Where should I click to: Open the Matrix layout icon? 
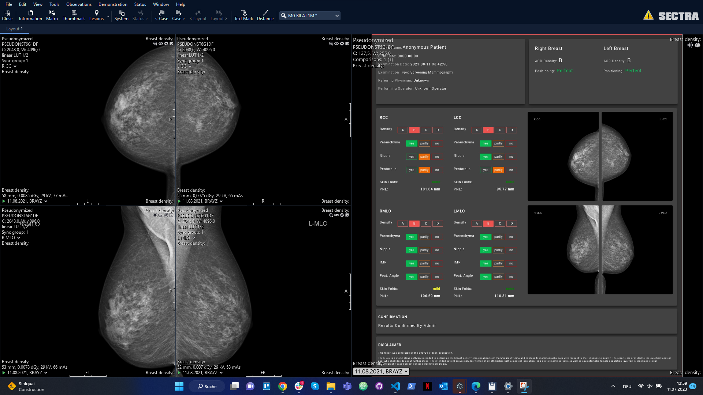52,15
